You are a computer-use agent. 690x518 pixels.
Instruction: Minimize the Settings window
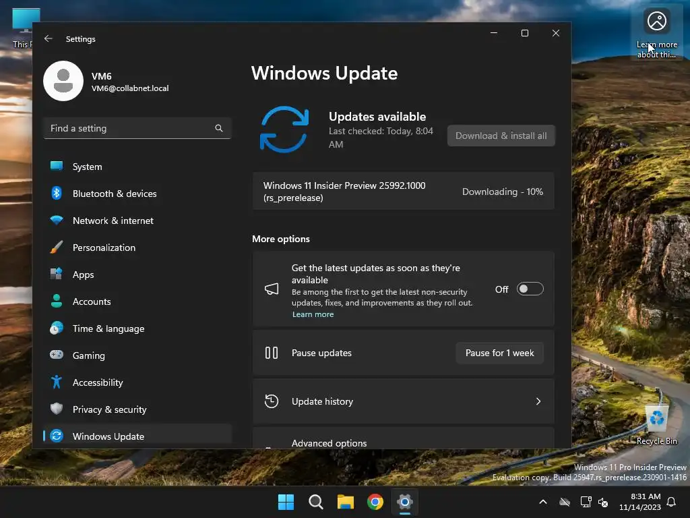[x=494, y=33]
